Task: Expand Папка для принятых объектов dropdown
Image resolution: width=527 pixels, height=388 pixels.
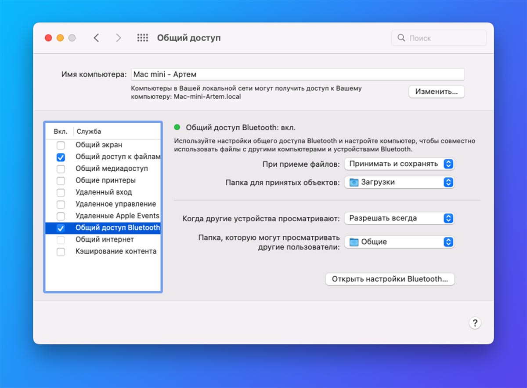Action: [x=399, y=182]
